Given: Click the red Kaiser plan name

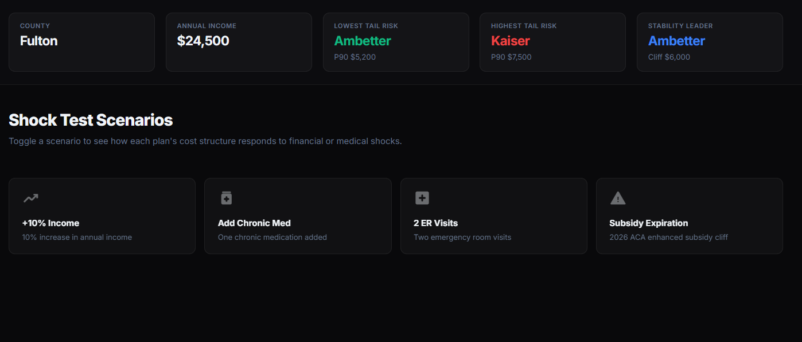Looking at the screenshot, I should click(510, 41).
